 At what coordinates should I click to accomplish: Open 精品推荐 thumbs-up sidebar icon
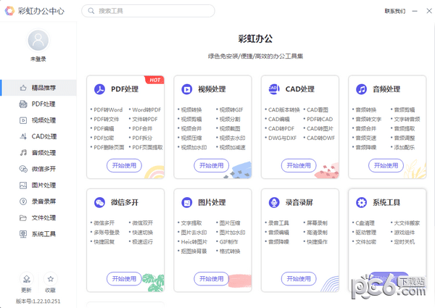pos(23,88)
